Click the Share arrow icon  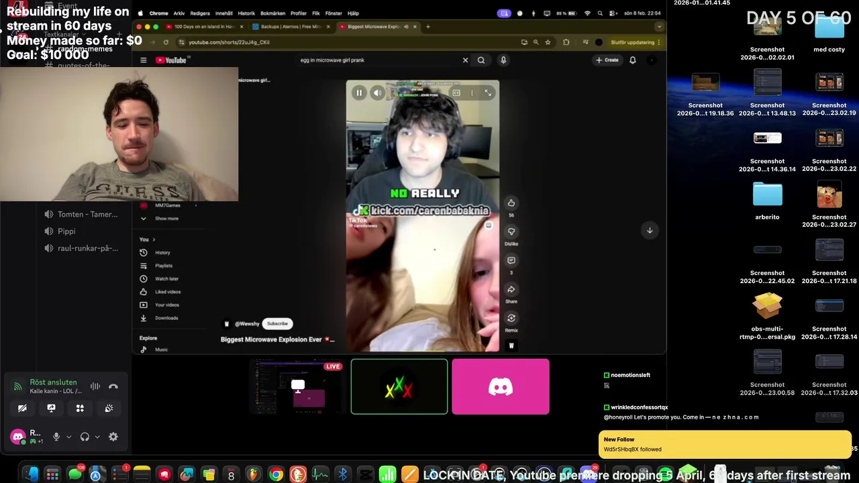pos(511,289)
